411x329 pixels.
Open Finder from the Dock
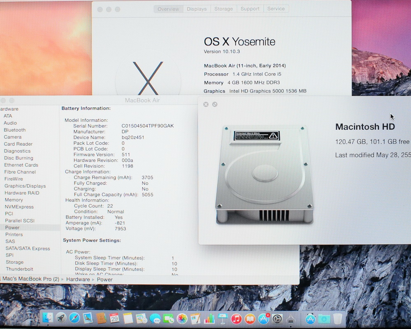pos(47,318)
